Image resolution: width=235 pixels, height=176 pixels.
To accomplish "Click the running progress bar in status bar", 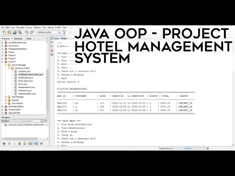I will [x=188, y=148].
